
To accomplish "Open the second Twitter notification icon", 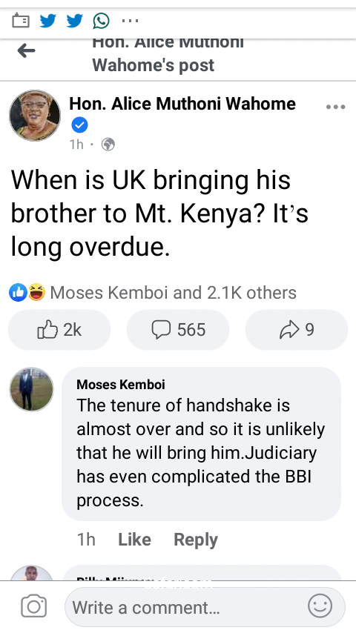I will pyautogui.click(x=74, y=21).
